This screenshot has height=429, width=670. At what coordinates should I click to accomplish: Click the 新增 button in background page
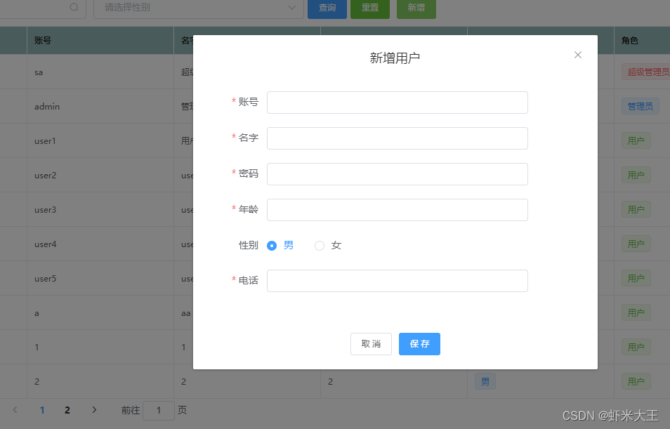pos(416,8)
